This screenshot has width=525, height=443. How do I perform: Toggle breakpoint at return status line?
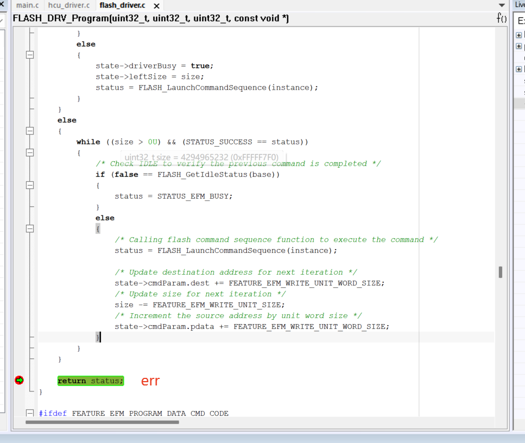[20, 381]
